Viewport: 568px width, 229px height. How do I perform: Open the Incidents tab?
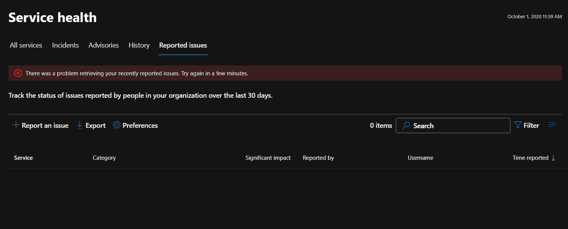[65, 45]
